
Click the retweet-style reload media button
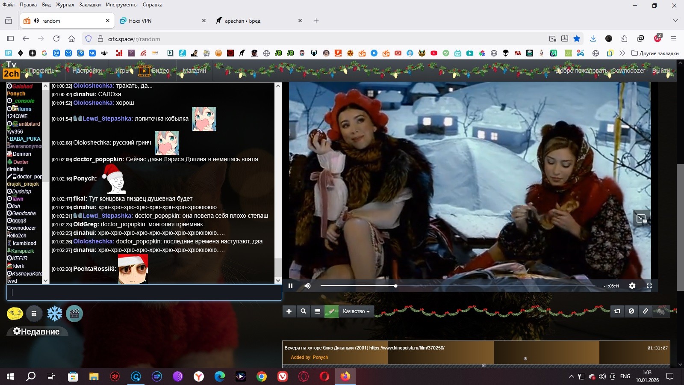coord(617,311)
